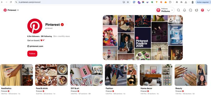Bookmark this page with the star icon

click(x=128, y=2)
